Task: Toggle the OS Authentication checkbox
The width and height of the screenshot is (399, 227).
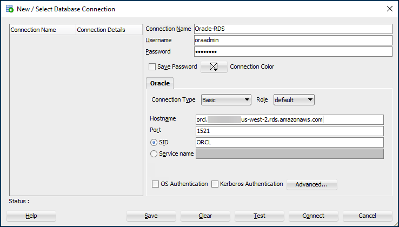Action: (x=156, y=184)
